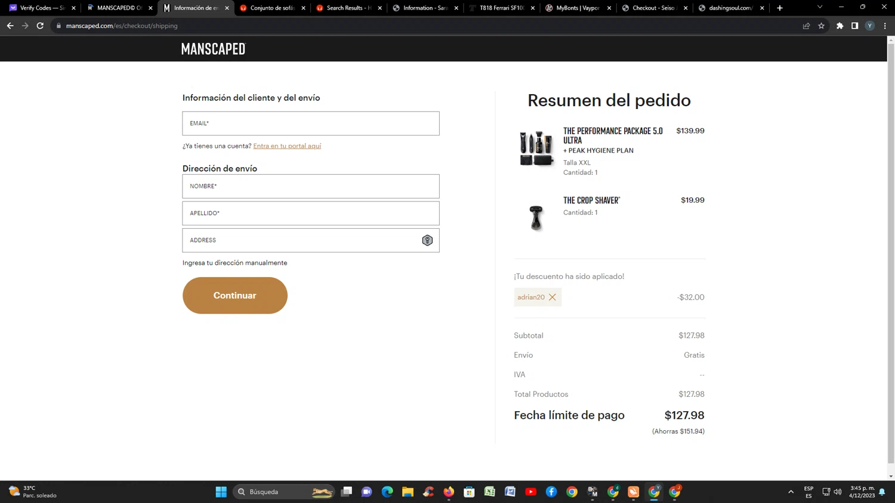Click the '(Ahorras $151.94)' savings text
The image size is (895, 503).
(x=678, y=431)
